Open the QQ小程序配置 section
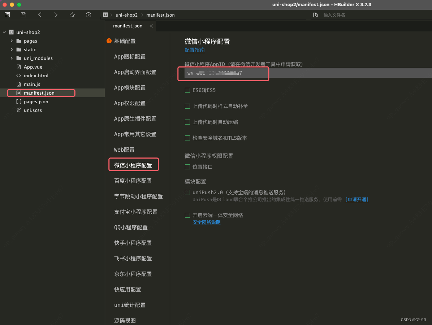432x325 pixels. (x=131, y=227)
